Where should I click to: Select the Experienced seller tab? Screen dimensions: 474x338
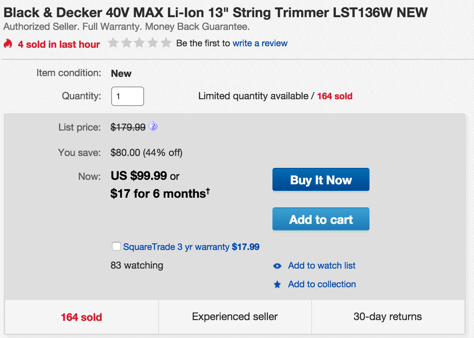click(x=235, y=317)
